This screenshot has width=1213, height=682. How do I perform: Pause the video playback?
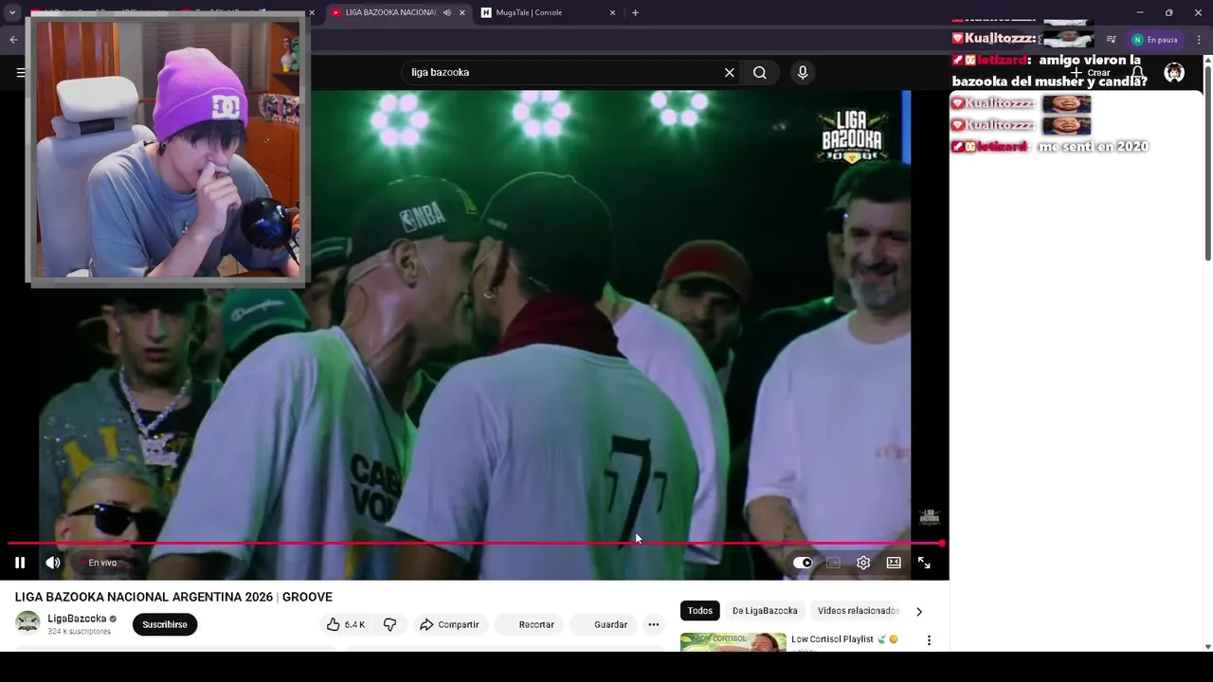click(20, 563)
